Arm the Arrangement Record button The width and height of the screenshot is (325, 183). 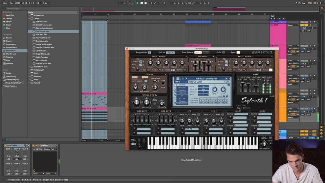(x=146, y=3)
